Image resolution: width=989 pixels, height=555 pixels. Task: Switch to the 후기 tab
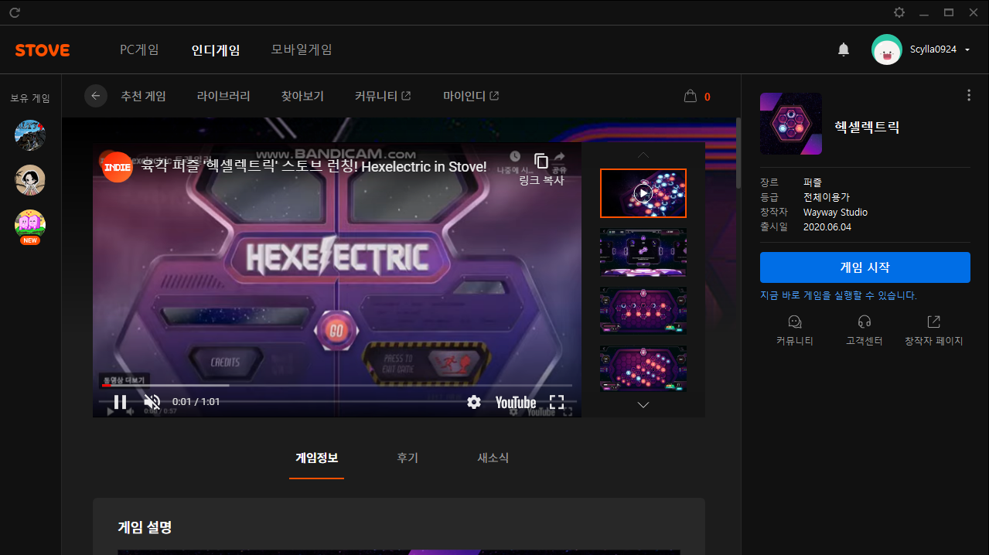click(408, 458)
